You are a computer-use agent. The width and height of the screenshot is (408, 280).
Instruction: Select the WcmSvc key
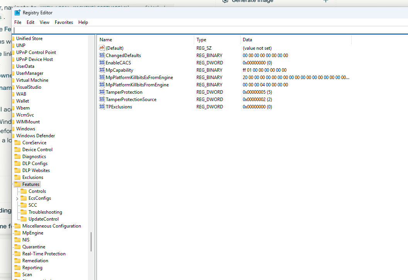point(25,115)
